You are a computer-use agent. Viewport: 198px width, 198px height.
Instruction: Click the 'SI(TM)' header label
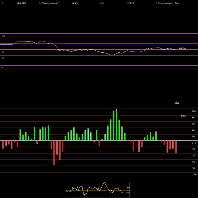(75, 3)
